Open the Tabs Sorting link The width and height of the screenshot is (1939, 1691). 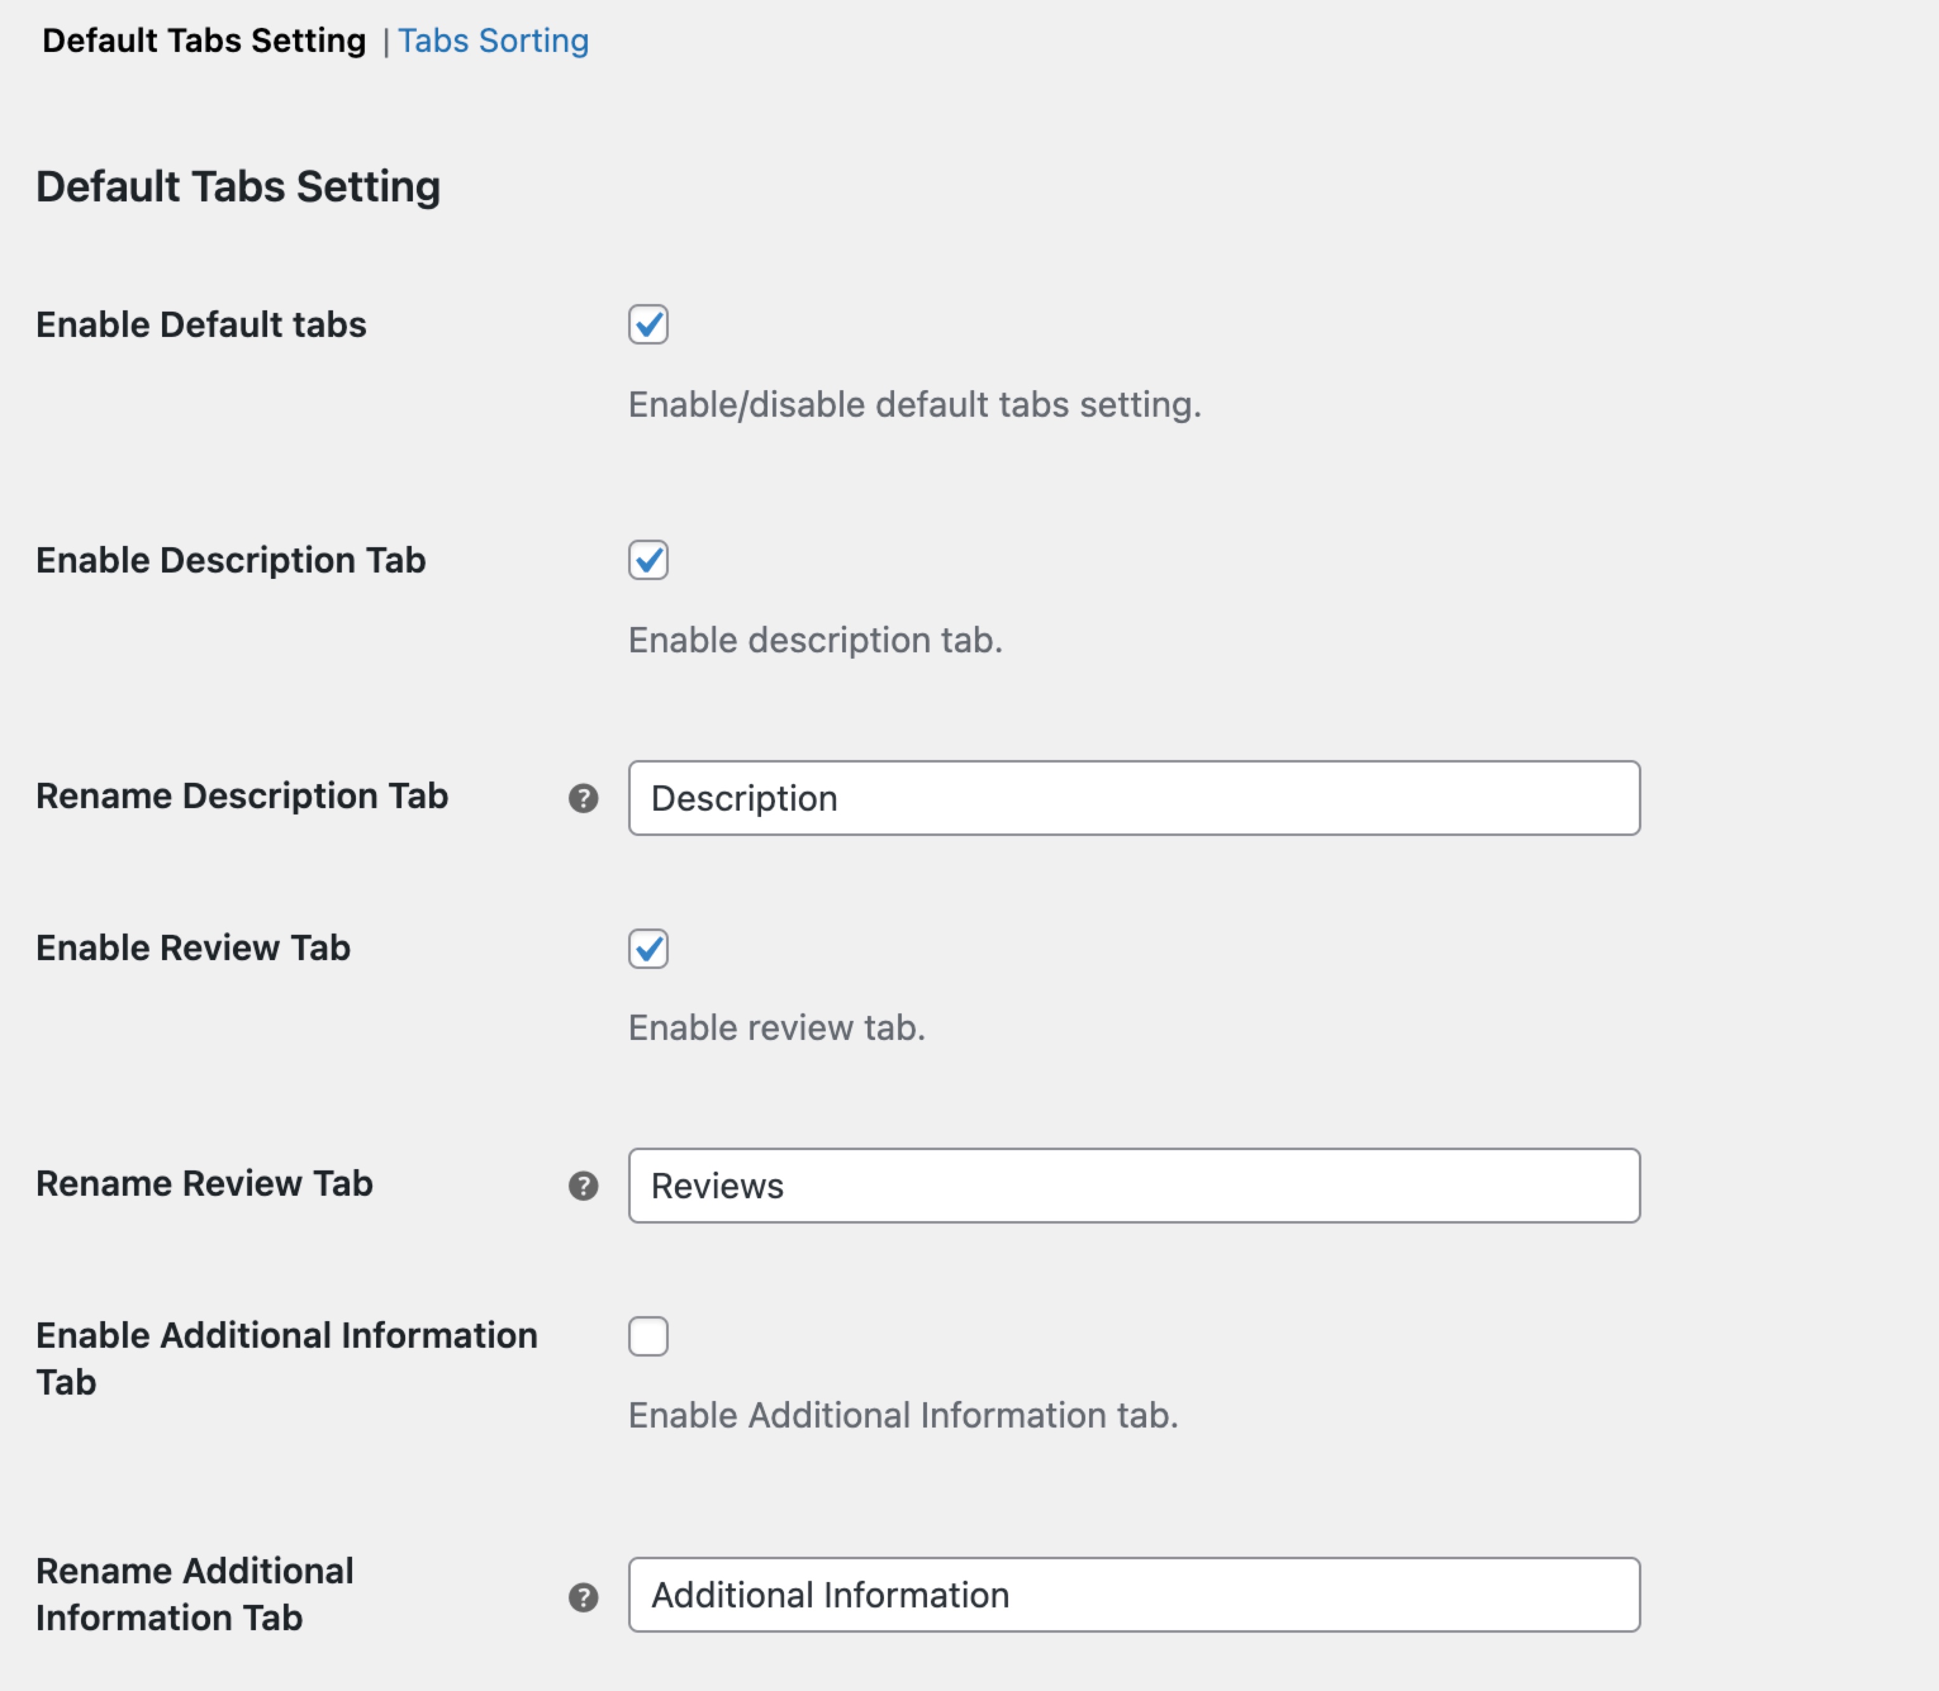493,40
